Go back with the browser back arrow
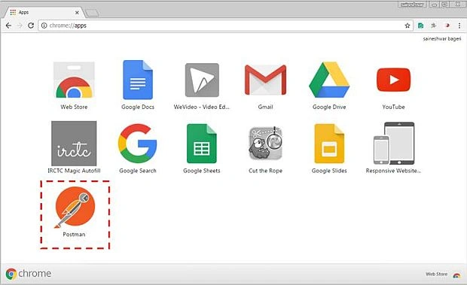The width and height of the screenshot is (467, 285). (8, 26)
